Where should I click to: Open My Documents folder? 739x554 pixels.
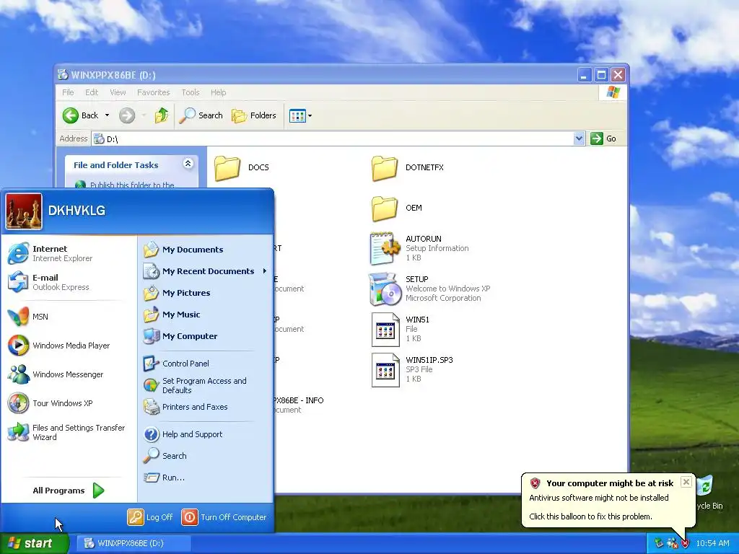[205, 250]
